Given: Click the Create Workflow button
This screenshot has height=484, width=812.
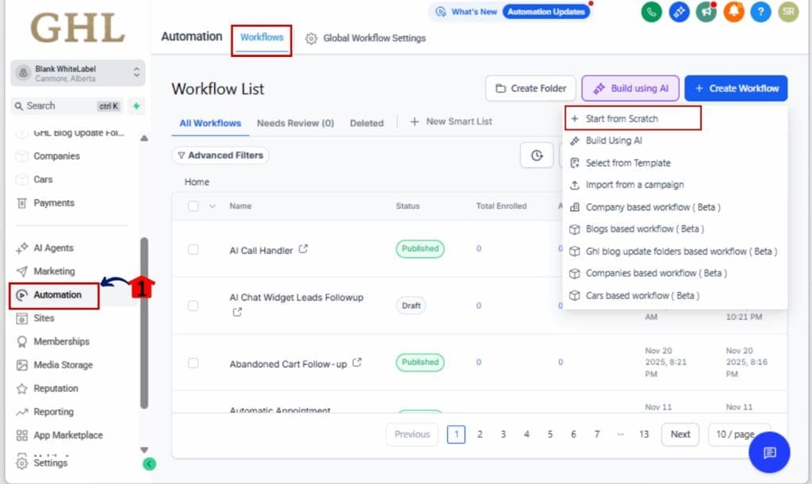Looking at the screenshot, I should [736, 88].
